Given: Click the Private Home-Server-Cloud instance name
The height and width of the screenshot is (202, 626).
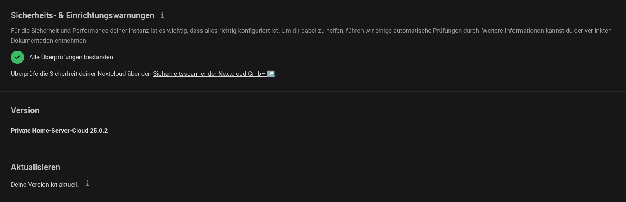Looking at the screenshot, I should click(49, 131).
